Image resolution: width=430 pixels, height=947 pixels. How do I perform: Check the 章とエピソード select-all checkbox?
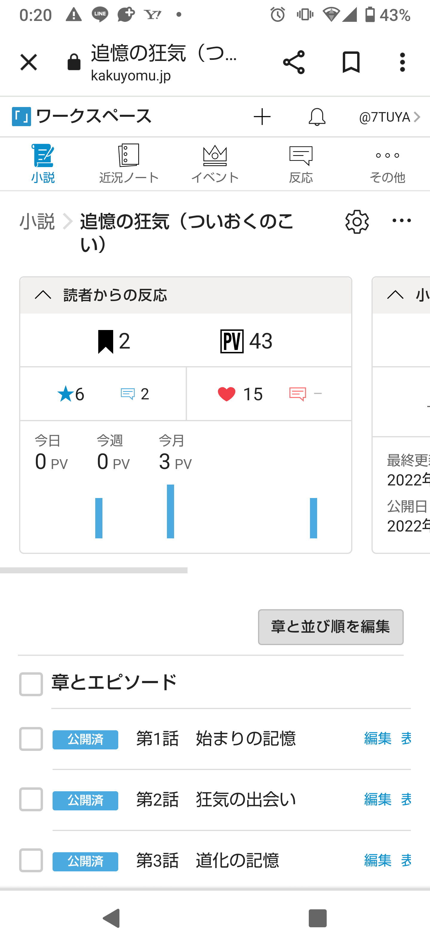tap(31, 684)
